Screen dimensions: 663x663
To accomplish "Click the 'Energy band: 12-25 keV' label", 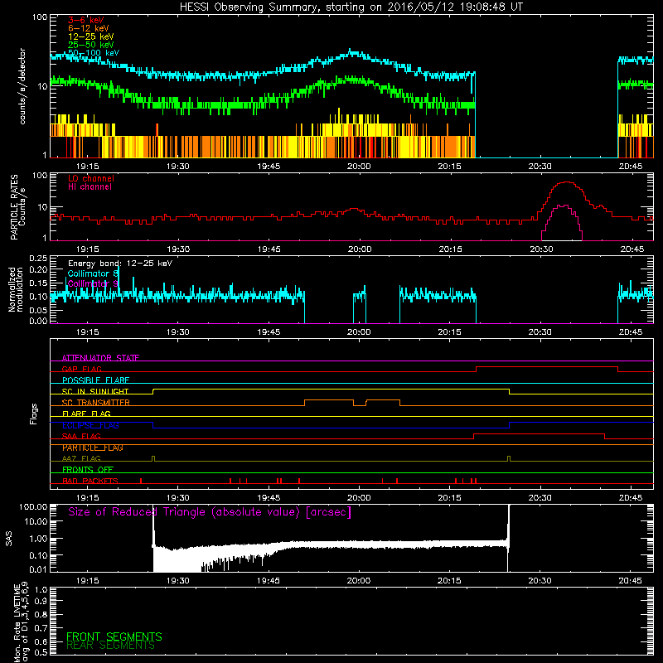I will [x=120, y=264].
